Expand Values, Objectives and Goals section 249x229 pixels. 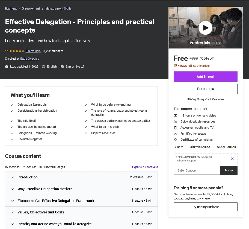click(81, 212)
